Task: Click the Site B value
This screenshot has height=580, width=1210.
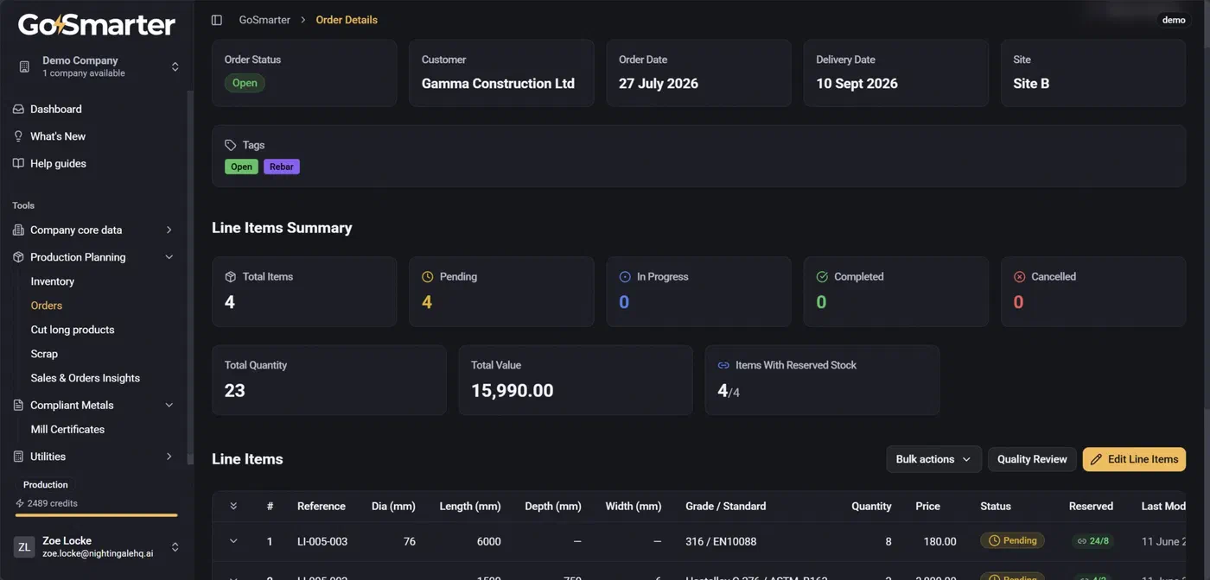Action: [x=1031, y=84]
